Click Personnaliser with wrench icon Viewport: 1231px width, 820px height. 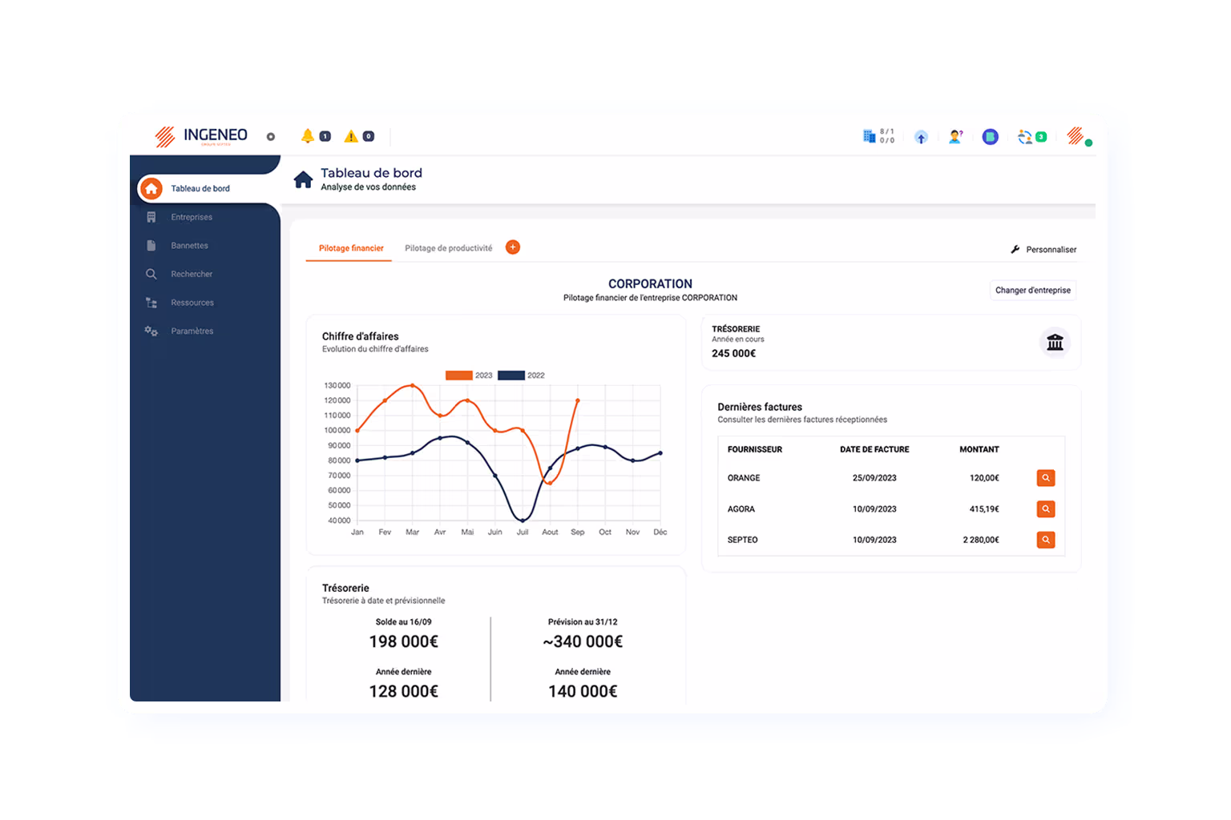[x=1043, y=250]
